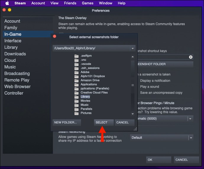Select the Applications folder icon
This screenshot has width=204, height=169.
pos(76,84)
